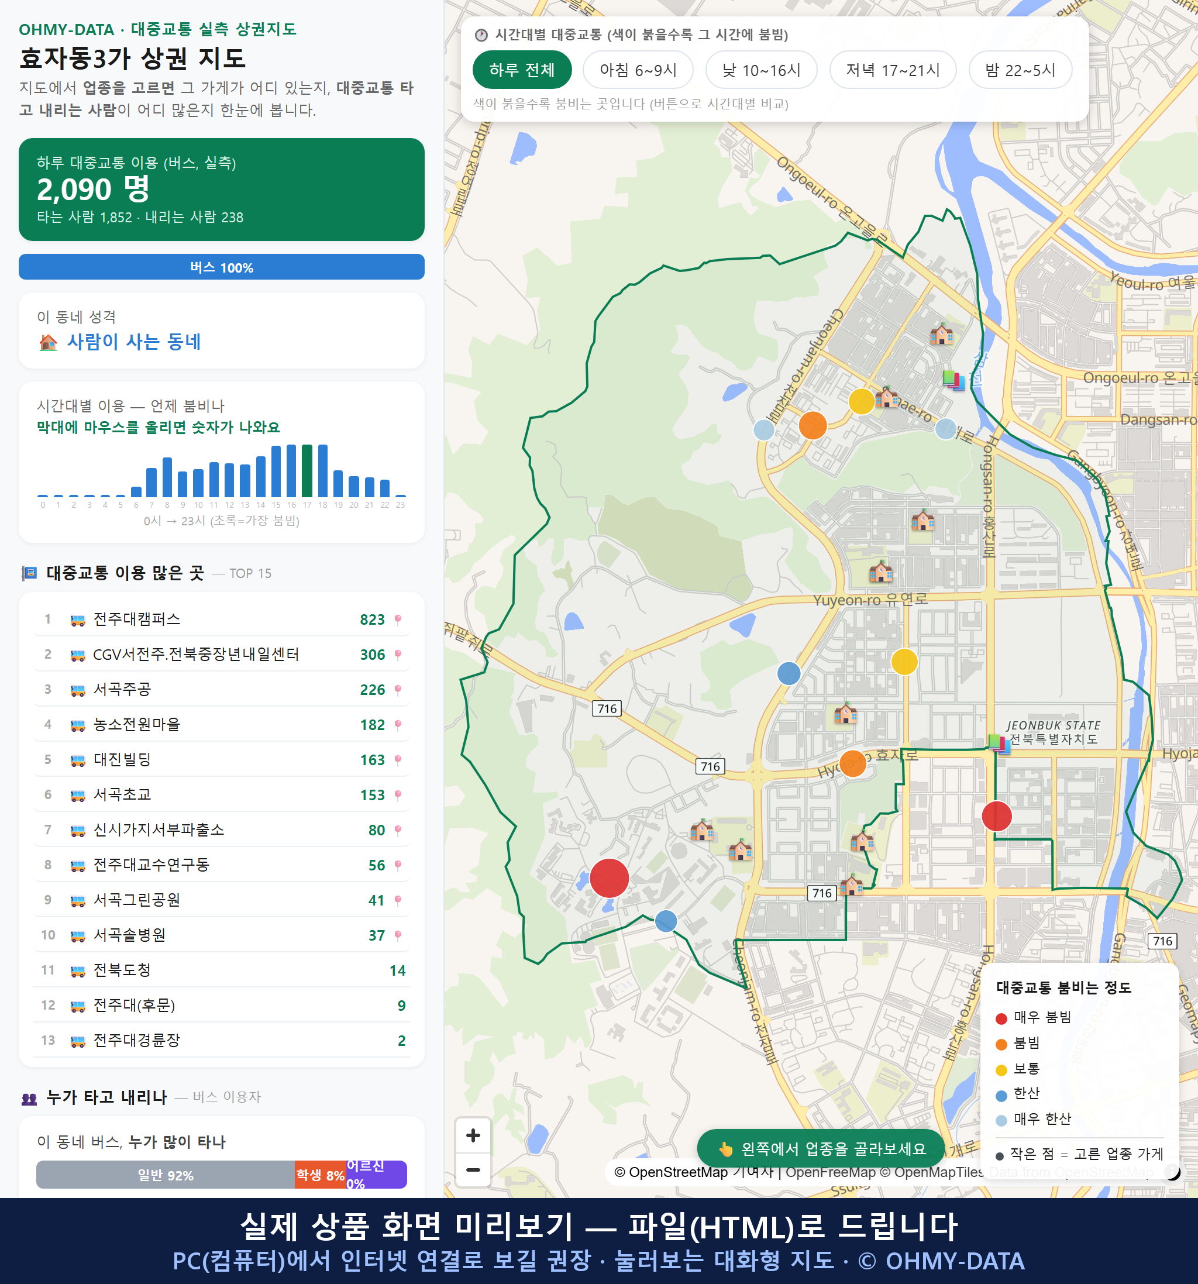Viewport: 1198px width, 1284px height.
Task: Click the 버스 100% share bar
Action: click(x=222, y=267)
